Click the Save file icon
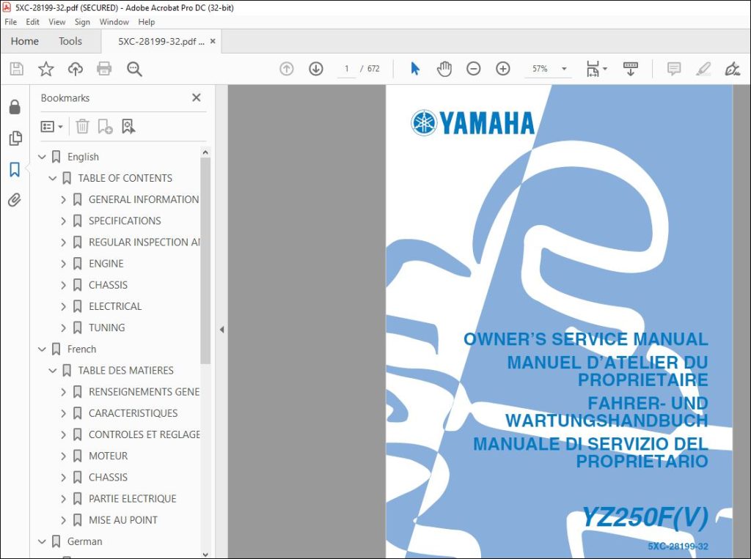 coord(17,69)
